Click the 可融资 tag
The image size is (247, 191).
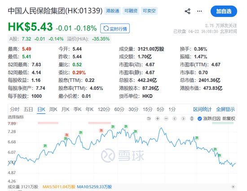131,11
